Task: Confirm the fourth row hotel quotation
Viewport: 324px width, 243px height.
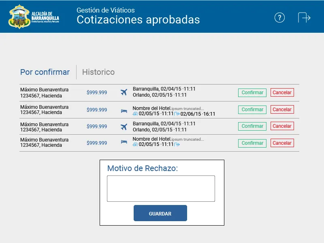Action: pyautogui.click(x=252, y=143)
